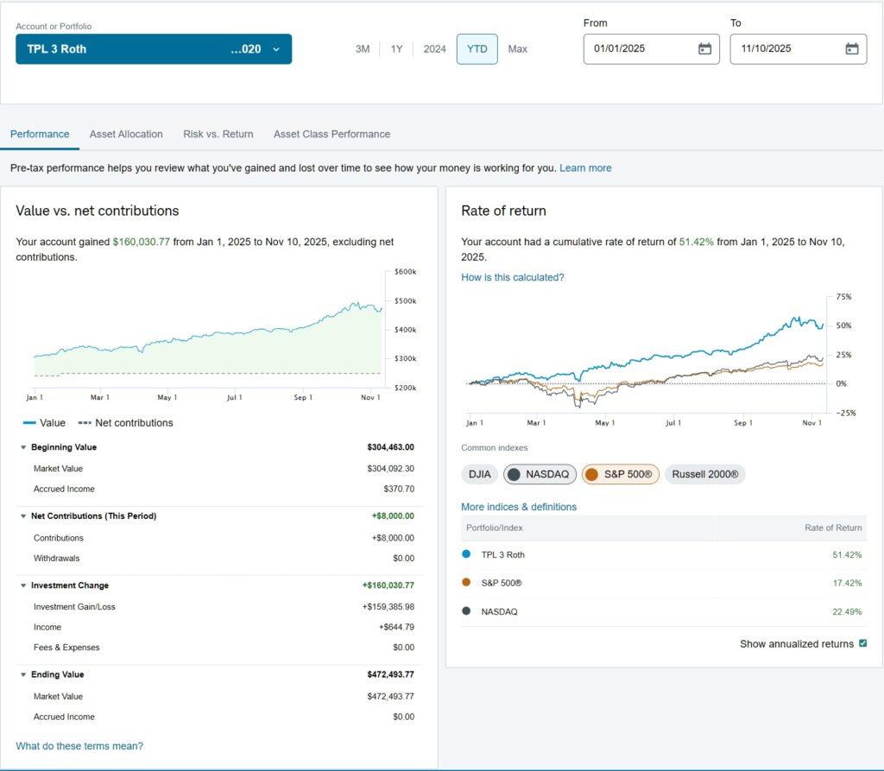The height and width of the screenshot is (771, 884).
Task: Click the From date input field
Action: coord(639,49)
